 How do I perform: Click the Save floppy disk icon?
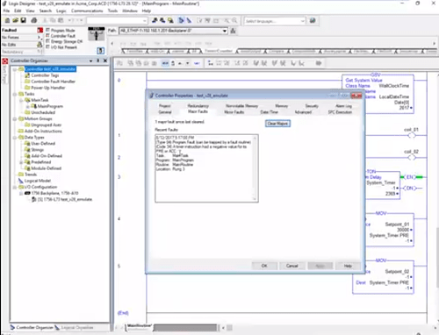click(x=23, y=20)
